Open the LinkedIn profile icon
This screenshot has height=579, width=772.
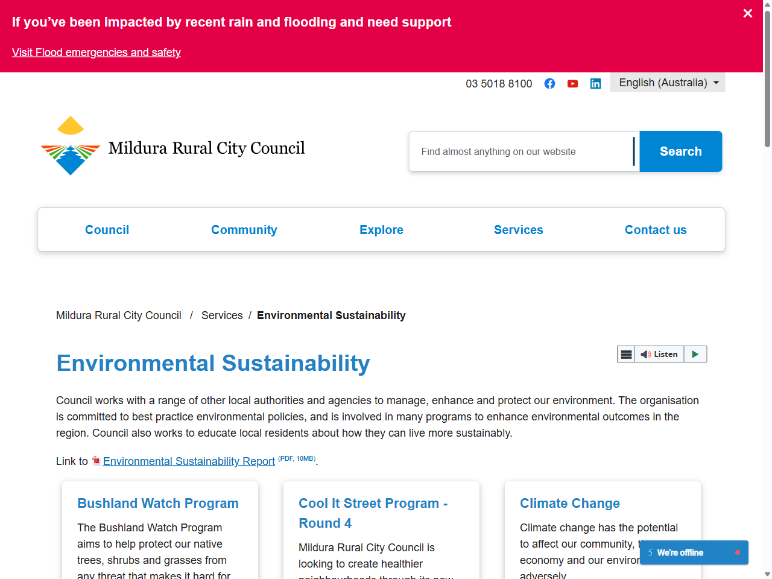595,84
